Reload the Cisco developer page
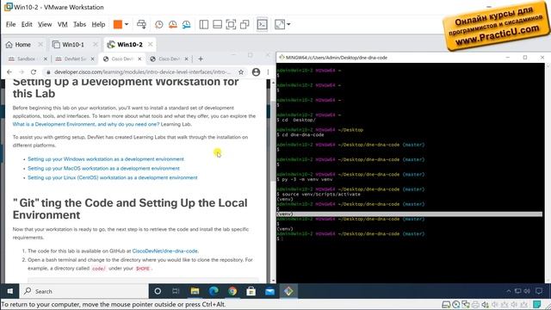Screen dimensions: 551x310 tap(34, 71)
